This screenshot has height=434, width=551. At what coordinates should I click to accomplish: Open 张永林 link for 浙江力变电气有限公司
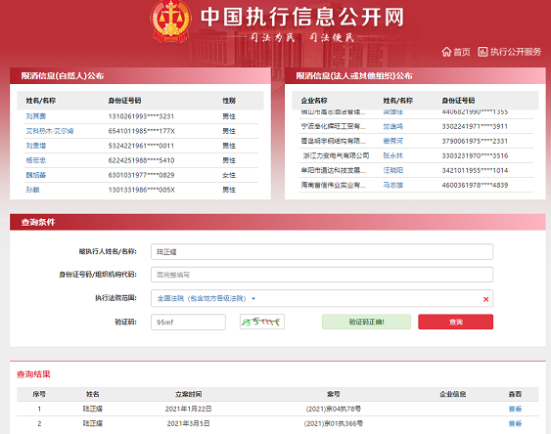(392, 155)
